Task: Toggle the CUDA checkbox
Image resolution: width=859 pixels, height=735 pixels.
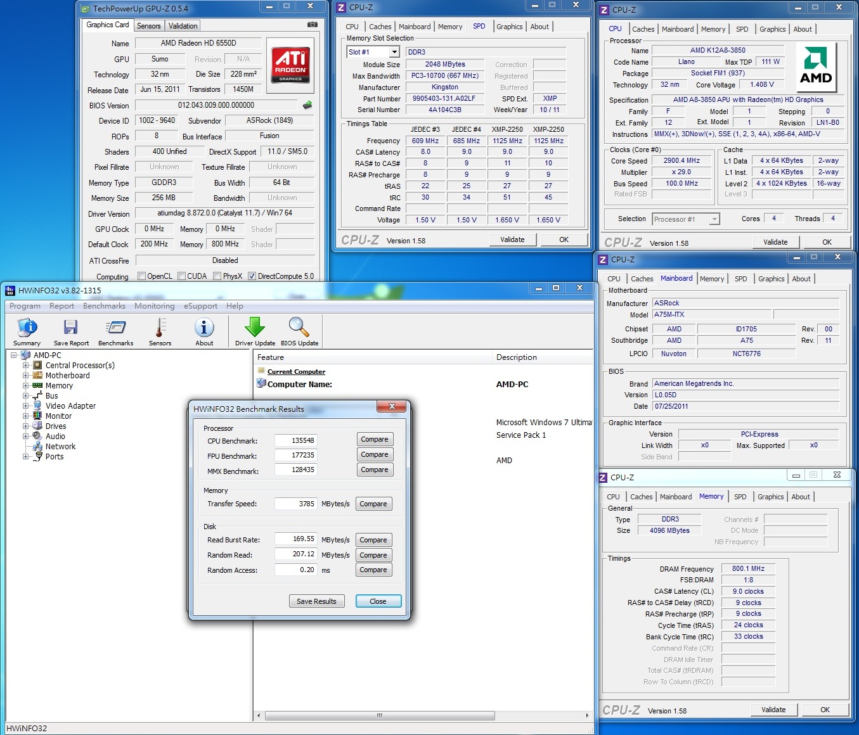Action: point(182,276)
